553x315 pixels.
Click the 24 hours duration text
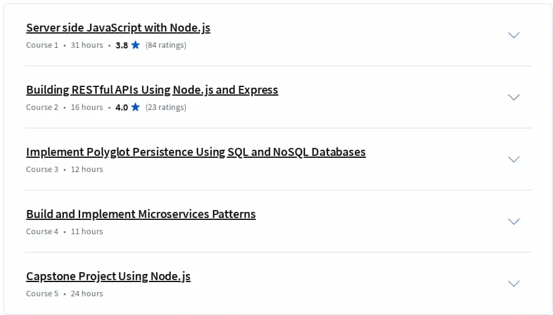pos(87,293)
